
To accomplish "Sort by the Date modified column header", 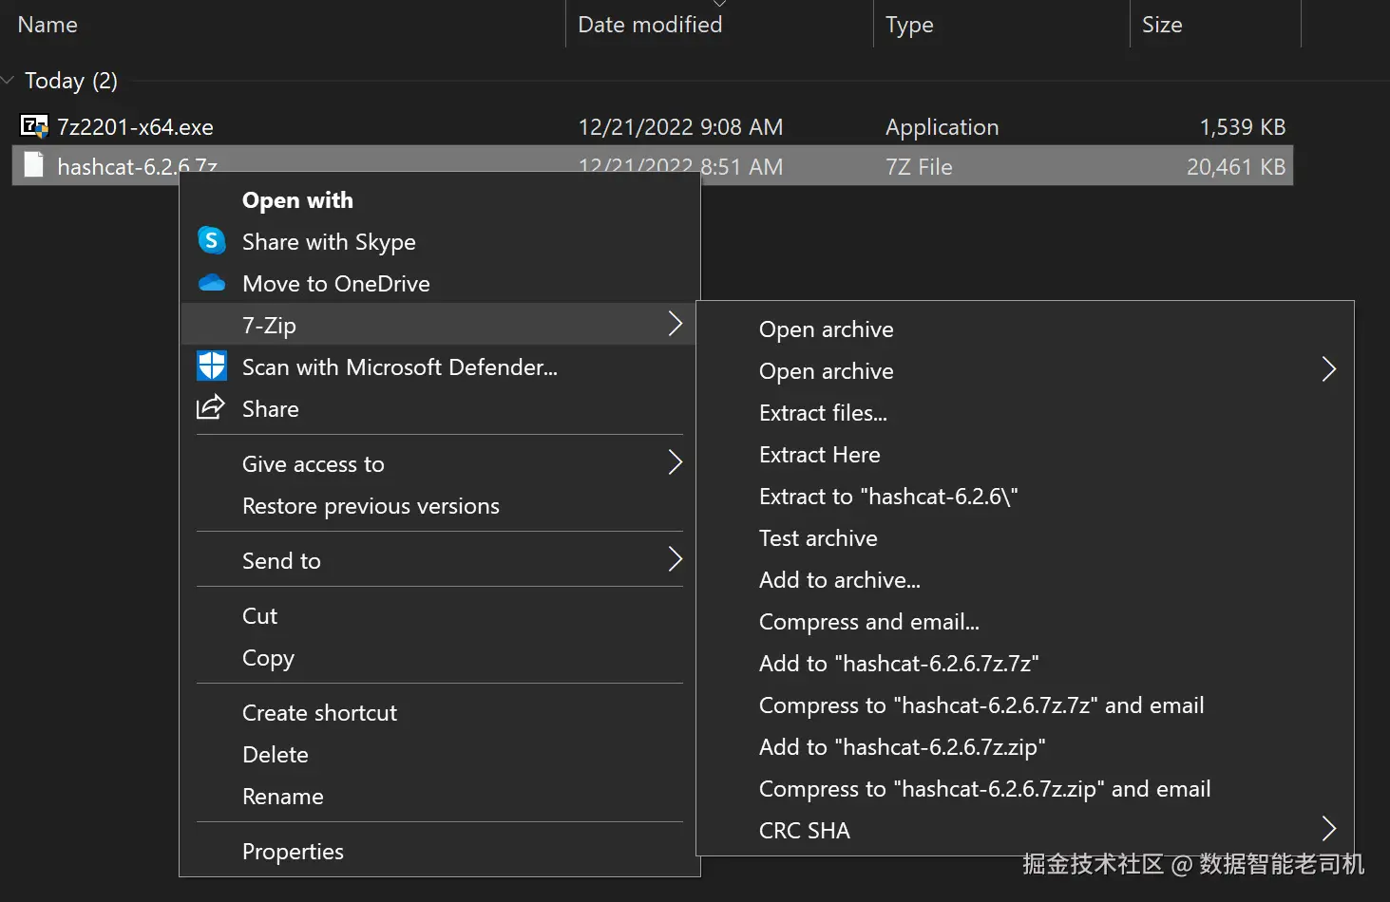I will coord(650,25).
